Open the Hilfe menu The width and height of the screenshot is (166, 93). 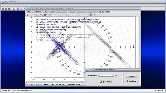108,11
